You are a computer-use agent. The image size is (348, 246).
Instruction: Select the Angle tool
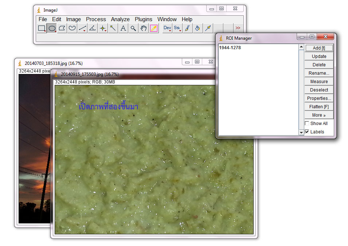point(92,28)
